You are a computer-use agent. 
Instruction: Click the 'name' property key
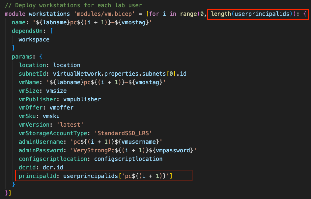(x=18, y=22)
